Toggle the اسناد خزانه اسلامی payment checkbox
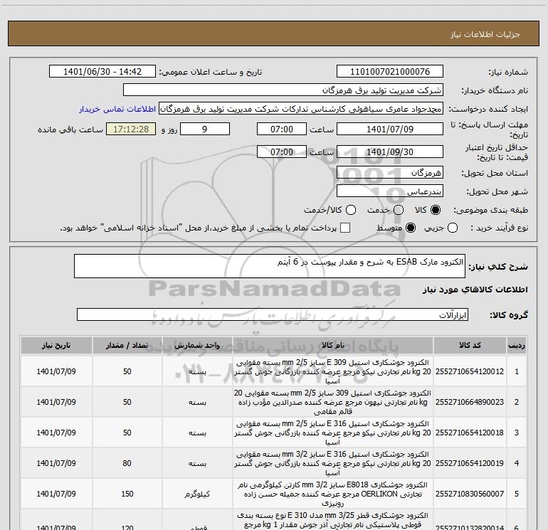 pos(345,228)
